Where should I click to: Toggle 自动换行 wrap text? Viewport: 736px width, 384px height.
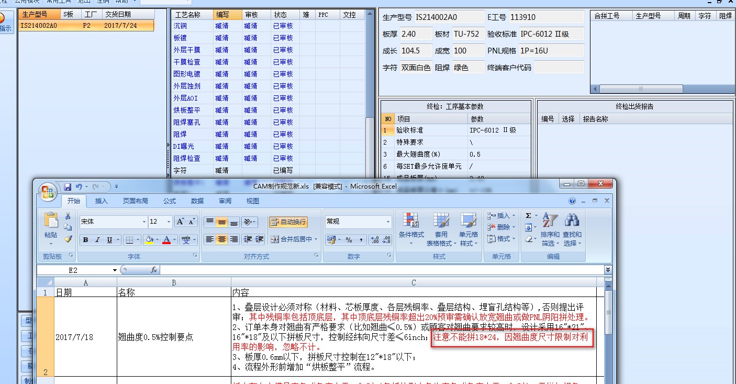pyautogui.click(x=288, y=222)
